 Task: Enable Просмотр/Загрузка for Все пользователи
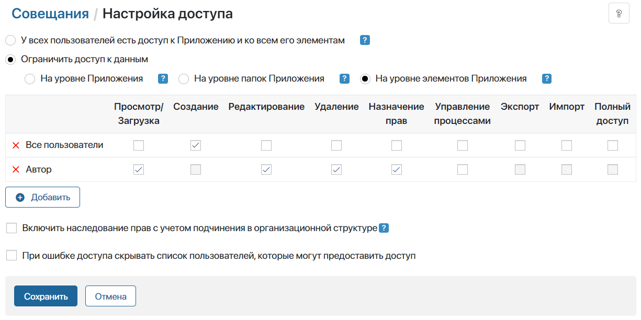139,145
